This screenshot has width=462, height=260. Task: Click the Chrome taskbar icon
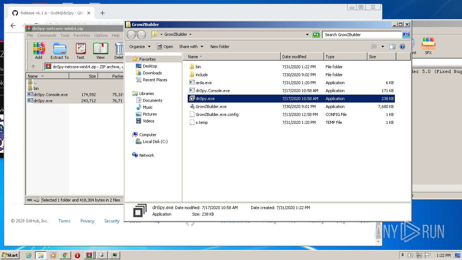coord(65,255)
